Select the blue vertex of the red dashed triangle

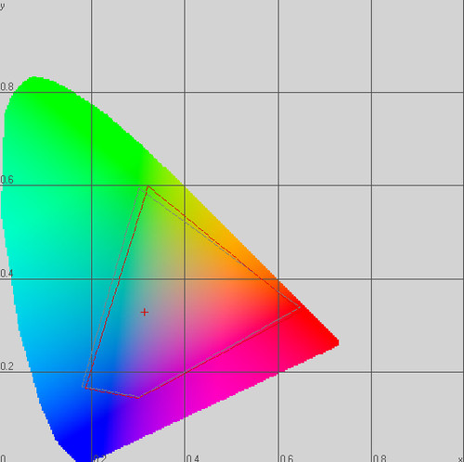[x=85, y=388]
